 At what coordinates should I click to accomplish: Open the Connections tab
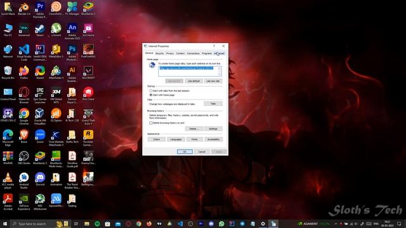tap(193, 53)
